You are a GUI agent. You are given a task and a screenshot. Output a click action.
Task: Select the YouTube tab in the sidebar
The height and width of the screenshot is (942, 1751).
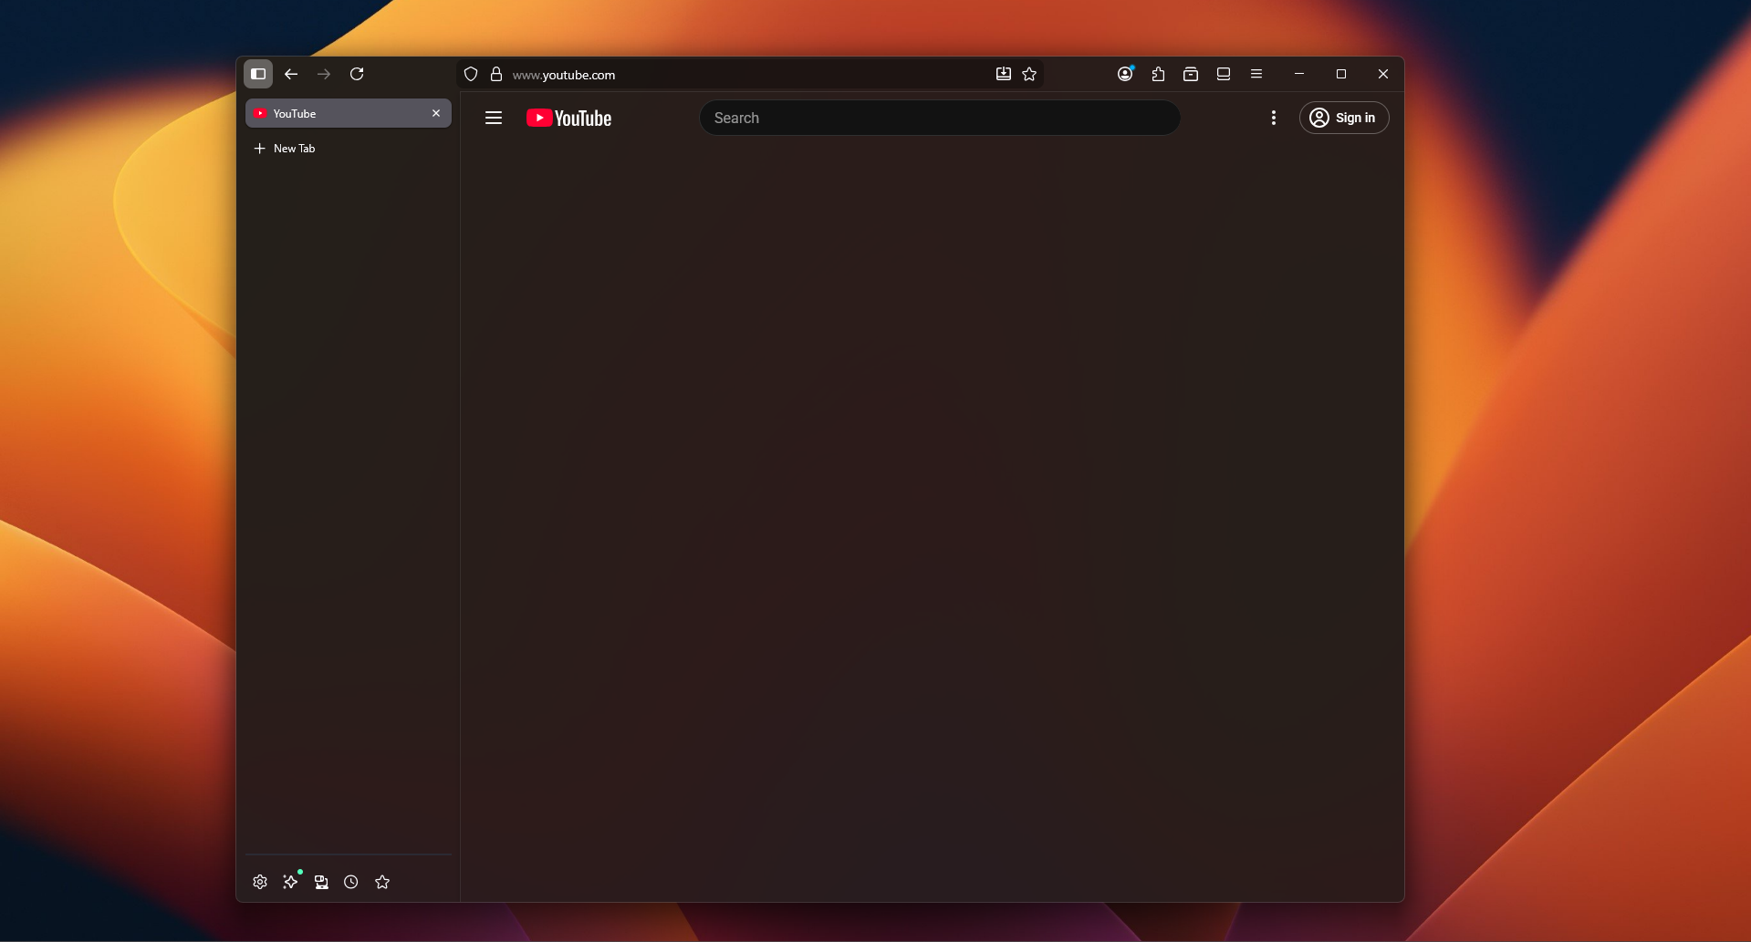[x=338, y=114]
